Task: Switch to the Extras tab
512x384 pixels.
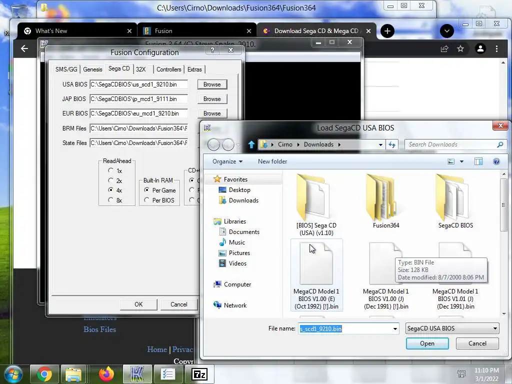Action: pos(194,69)
